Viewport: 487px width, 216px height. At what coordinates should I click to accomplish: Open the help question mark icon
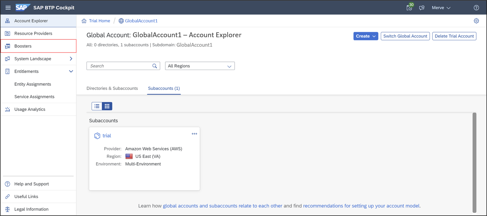(476, 7)
